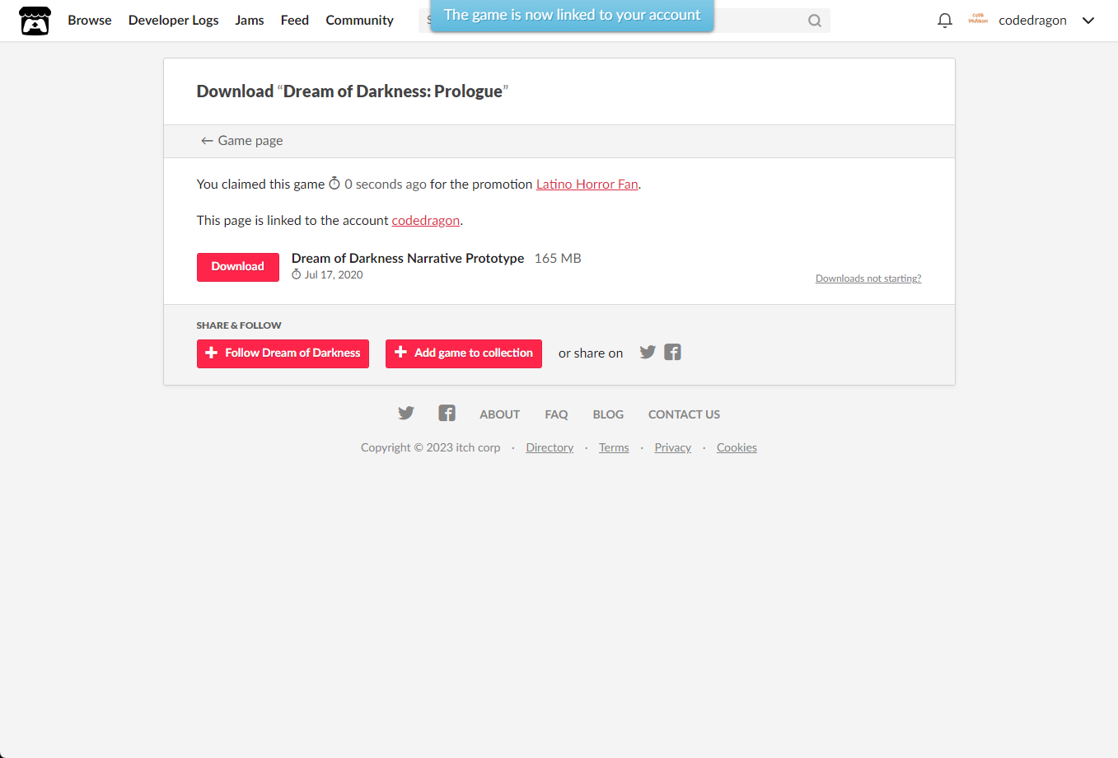Open the linked account codedragon link
Screen dimensions: 1118x758
click(x=426, y=221)
